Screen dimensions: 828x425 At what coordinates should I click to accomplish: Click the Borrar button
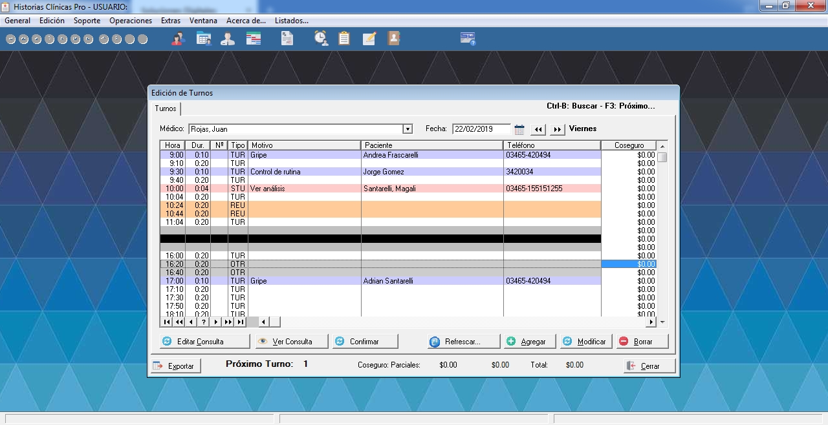(641, 342)
